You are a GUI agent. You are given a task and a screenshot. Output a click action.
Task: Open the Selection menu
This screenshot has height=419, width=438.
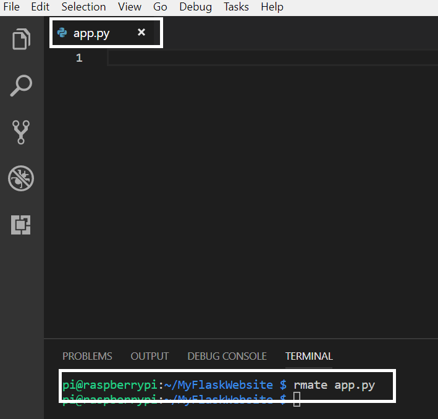pyautogui.click(x=83, y=7)
